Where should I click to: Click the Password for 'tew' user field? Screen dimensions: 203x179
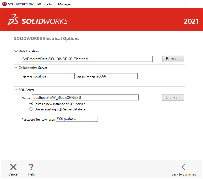point(77,119)
